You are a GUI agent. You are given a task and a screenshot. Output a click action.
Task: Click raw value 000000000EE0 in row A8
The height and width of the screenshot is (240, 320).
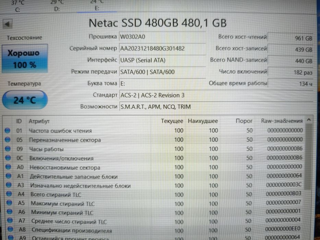283,229
